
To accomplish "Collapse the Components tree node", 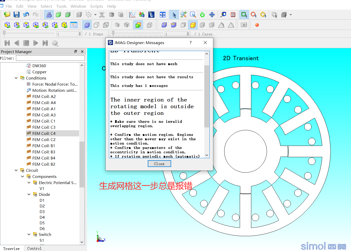I will tap(23, 176).
